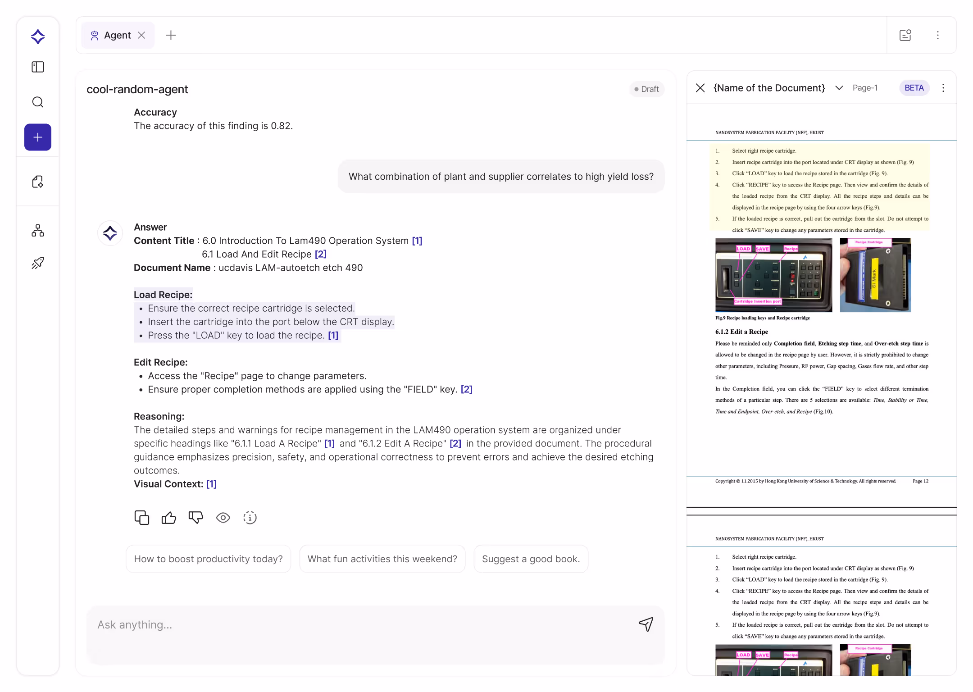Open the three-dot menu in the document viewer
Viewport: 973px width, 692px height.
coord(943,88)
